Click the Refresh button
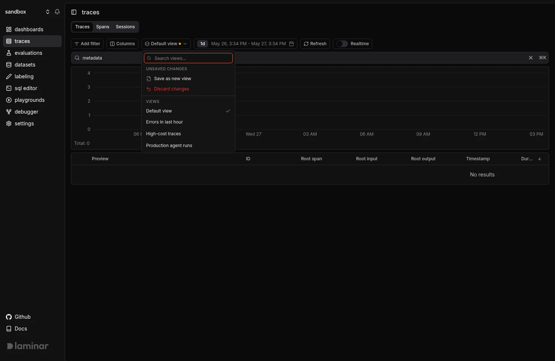The width and height of the screenshot is (555, 361). click(315, 44)
